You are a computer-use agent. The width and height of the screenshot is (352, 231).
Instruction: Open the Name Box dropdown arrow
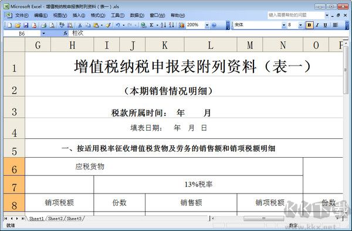pyautogui.click(x=43, y=33)
